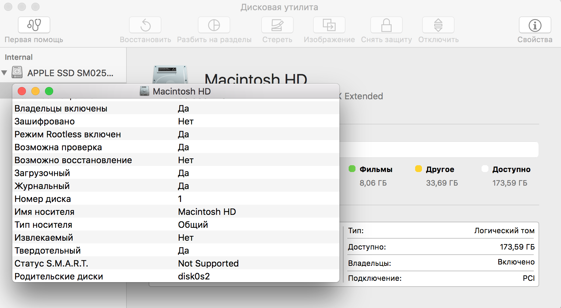Open Разбить на разделы partition tool

[214, 25]
